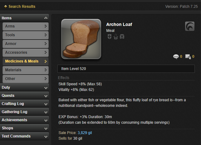Select the Tools subcategory
Screen dimensions: 201x145
point(26,35)
